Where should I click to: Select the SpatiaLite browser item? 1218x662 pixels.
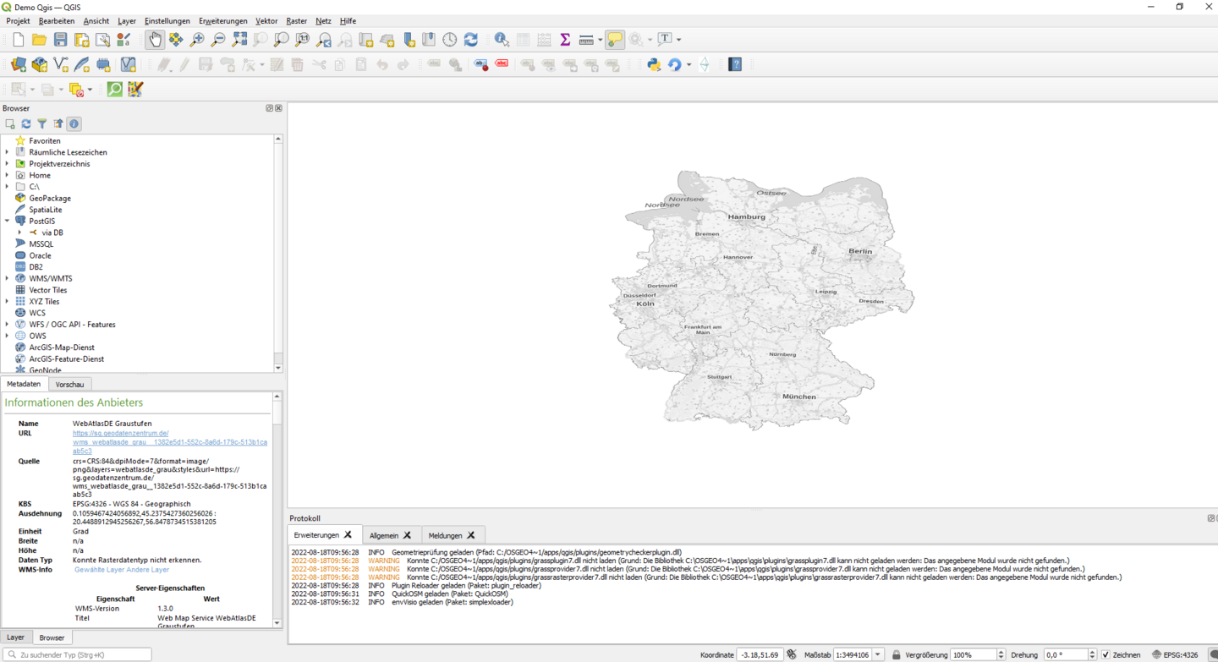(45, 210)
